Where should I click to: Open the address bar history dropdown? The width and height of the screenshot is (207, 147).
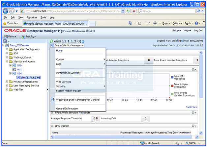click(123, 11)
